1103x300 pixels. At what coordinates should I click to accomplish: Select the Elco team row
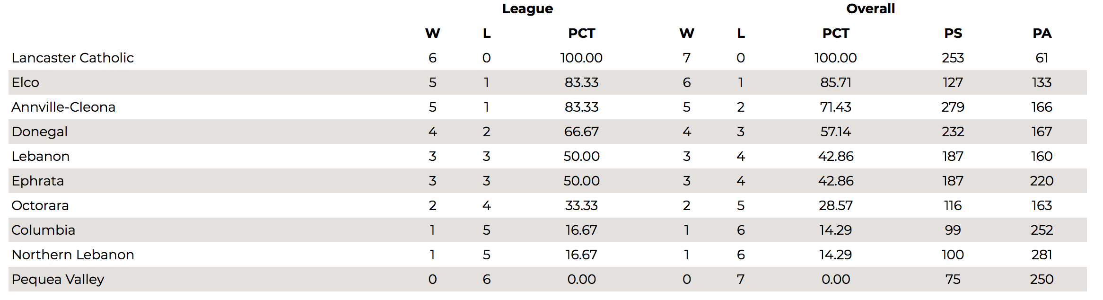click(x=548, y=82)
